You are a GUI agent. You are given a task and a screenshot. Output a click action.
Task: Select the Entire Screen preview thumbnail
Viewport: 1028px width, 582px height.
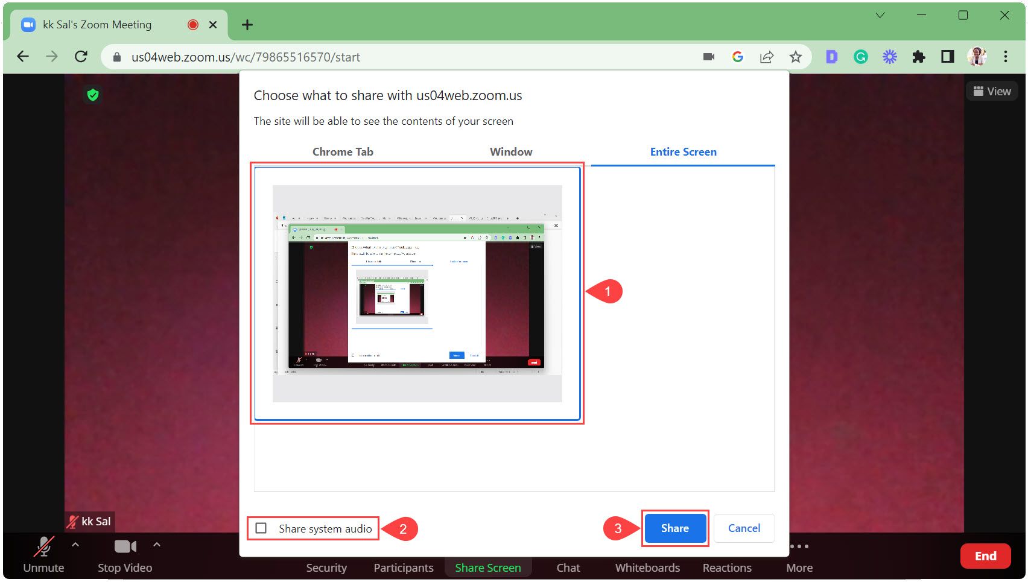click(x=417, y=292)
